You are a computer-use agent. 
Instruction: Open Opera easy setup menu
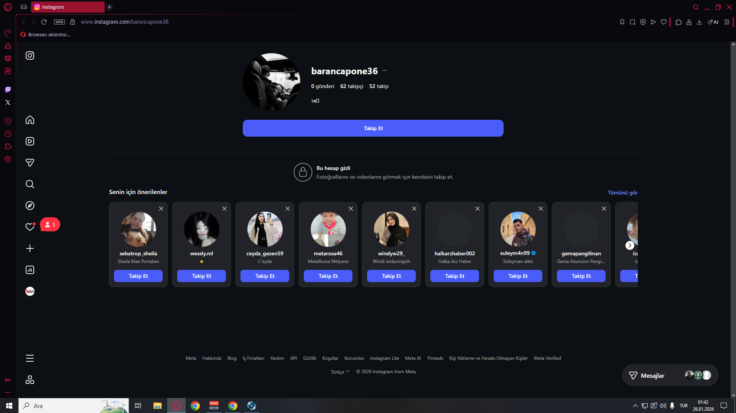pos(727,22)
